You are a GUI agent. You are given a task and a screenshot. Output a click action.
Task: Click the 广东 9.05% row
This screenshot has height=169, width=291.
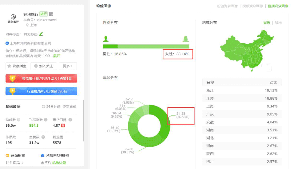[x=242, y=114]
